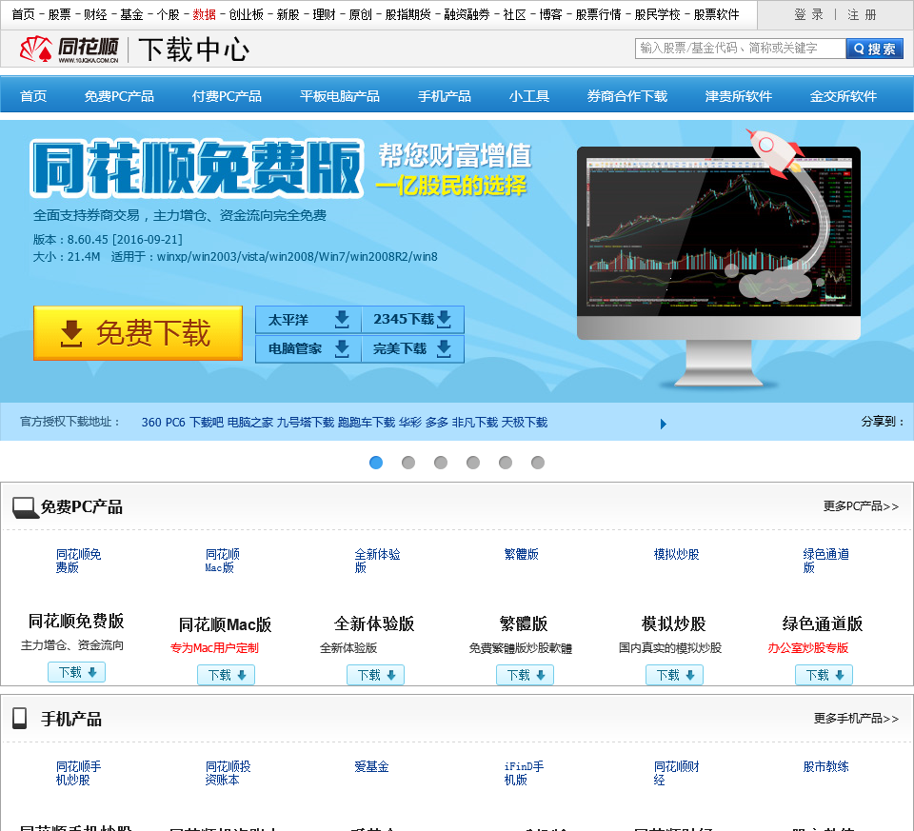Screen dimensions: 914x831
Task: Click 绿色通道版 product image link
Action: point(826,561)
